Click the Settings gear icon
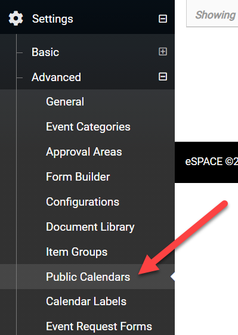 [x=16, y=18]
